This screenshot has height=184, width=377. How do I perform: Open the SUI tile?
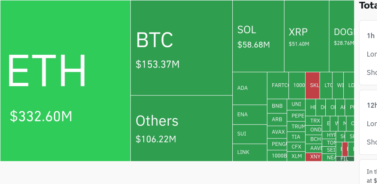(x=249, y=134)
